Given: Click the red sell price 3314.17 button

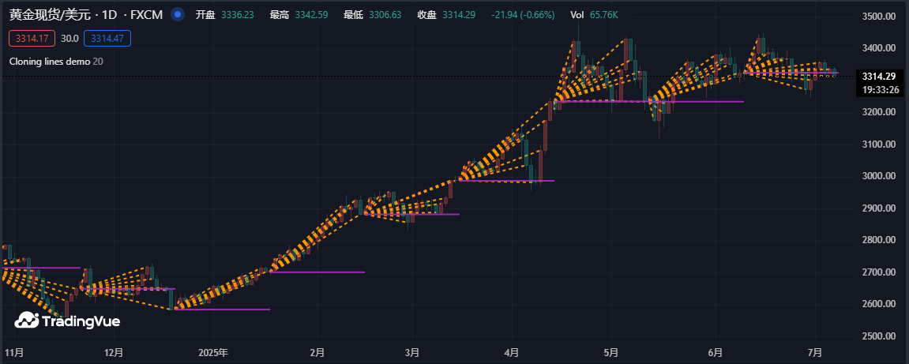Looking at the screenshot, I should pos(32,38).
